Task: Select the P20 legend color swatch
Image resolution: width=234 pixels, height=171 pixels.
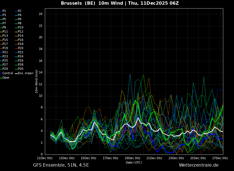Action: 17,48
